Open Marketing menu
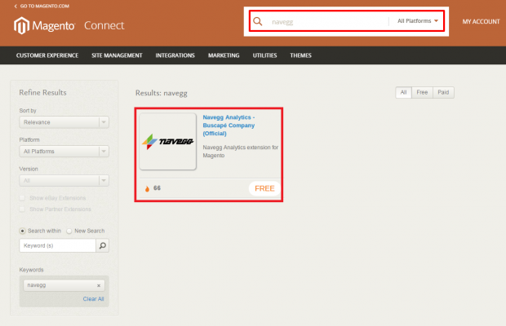This screenshot has height=326, width=506. [x=224, y=55]
